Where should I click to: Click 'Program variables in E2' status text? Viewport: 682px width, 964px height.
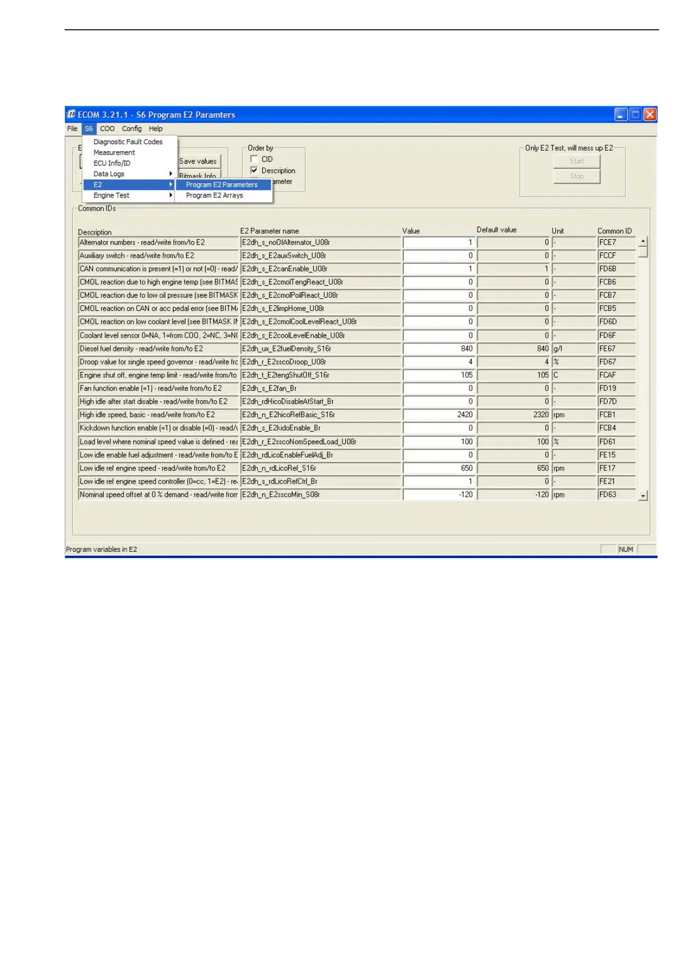click(x=101, y=550)
